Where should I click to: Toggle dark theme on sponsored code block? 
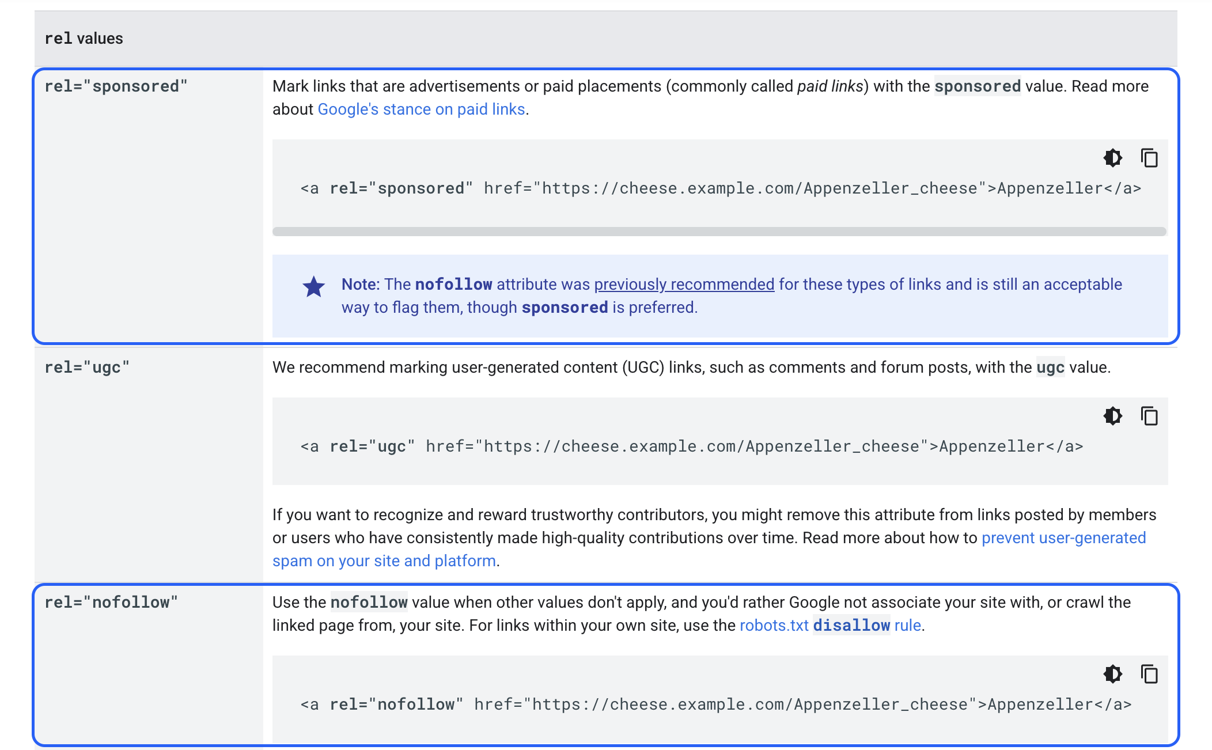coord(1112,158)
